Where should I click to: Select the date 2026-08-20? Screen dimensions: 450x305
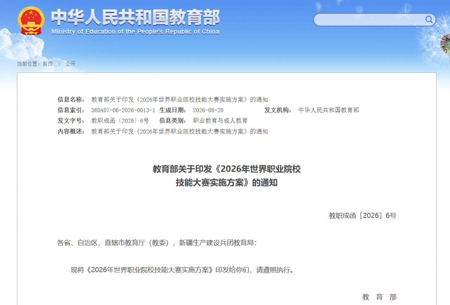click(x=208, y=110)
